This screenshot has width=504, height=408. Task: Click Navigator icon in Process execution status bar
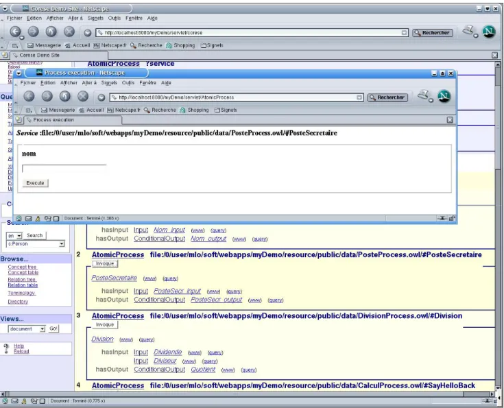click(x=19, y=219)
